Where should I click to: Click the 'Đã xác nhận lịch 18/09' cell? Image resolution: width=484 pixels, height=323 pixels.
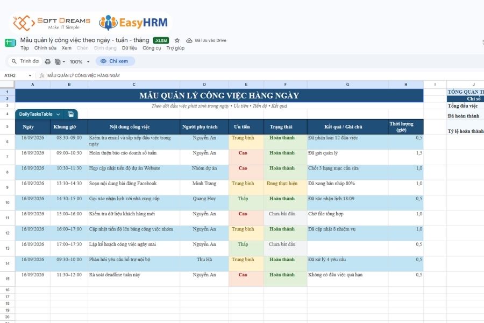(347, 202)
